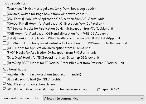This screenshot has width=146, height=104.
Task: Click the Auto-handle TThread exceptions label text
Action: click(44, 74)
